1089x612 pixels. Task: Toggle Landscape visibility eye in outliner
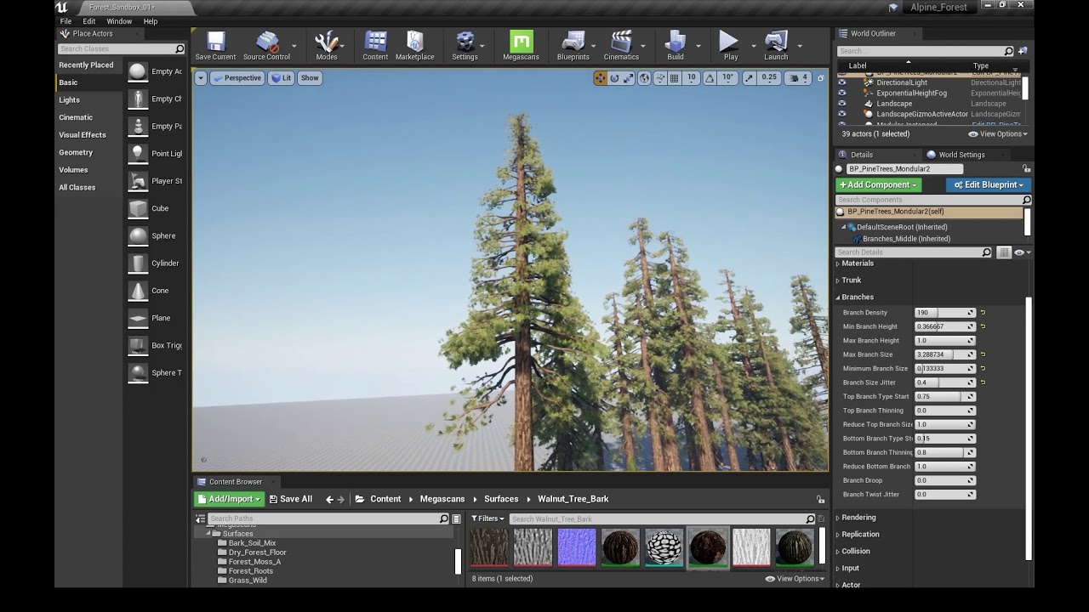click(841, 104)
